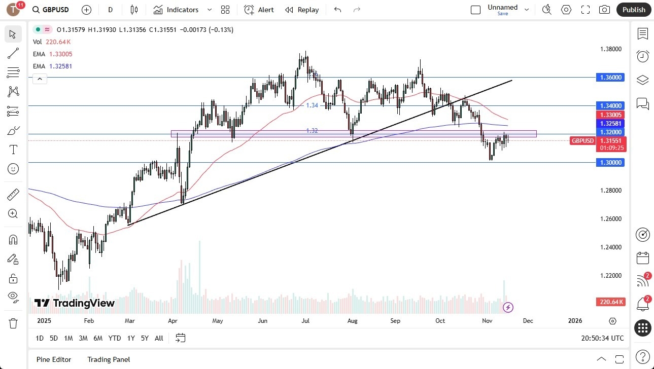Select the Text annotation tool
The width and height of the screenshot is (654, 369).
pos(13,150)
